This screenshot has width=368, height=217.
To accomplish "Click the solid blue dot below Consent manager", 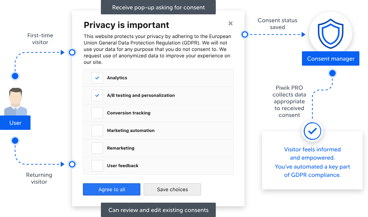I will [x=332, y=73].
